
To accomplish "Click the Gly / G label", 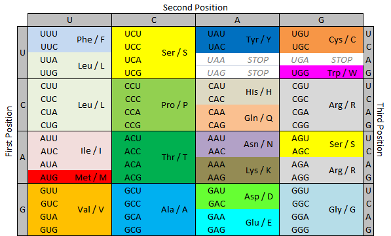I will 342,210.
